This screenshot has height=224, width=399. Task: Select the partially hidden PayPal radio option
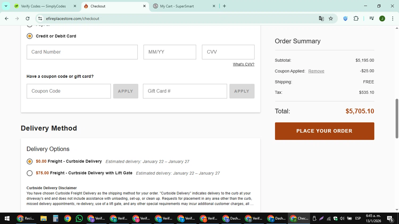(30, 26)
